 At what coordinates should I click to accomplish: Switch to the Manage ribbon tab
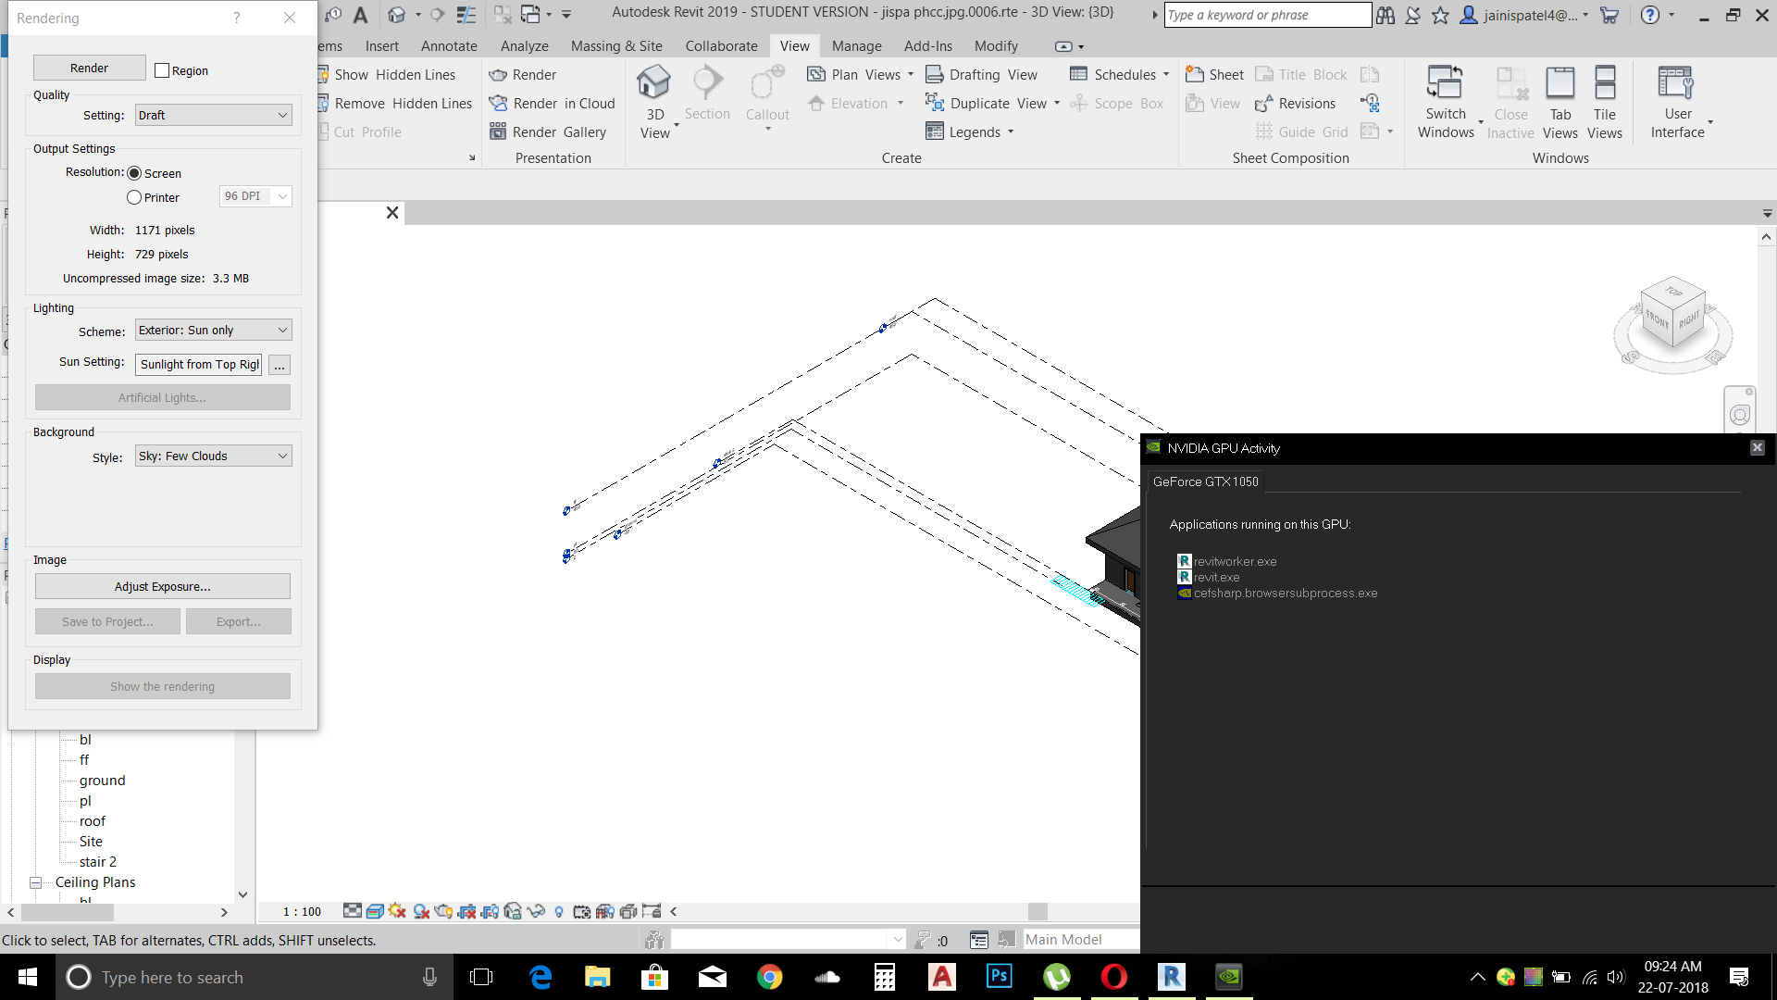856,45
